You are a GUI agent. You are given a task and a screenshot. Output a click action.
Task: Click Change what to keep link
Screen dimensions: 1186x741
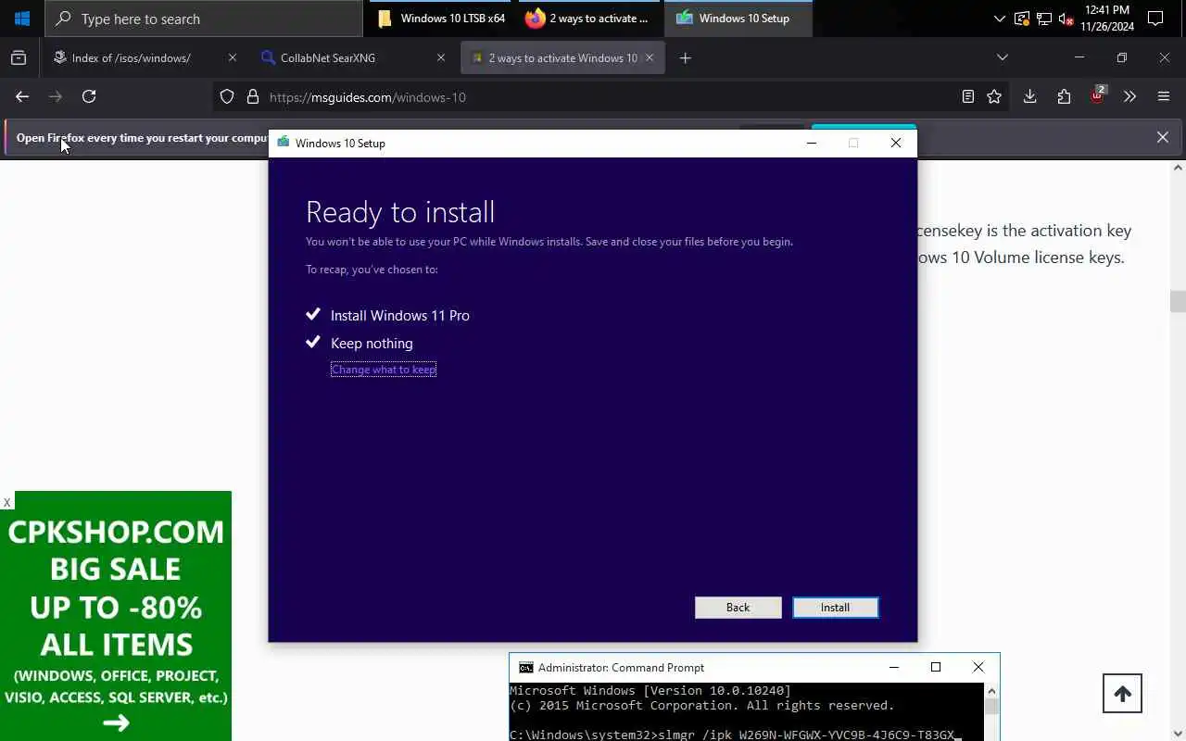click(x=384, y=369)
